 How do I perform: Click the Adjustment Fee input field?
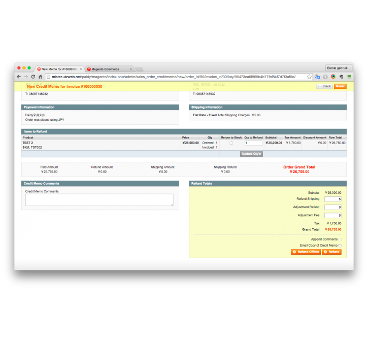(333, 216)
